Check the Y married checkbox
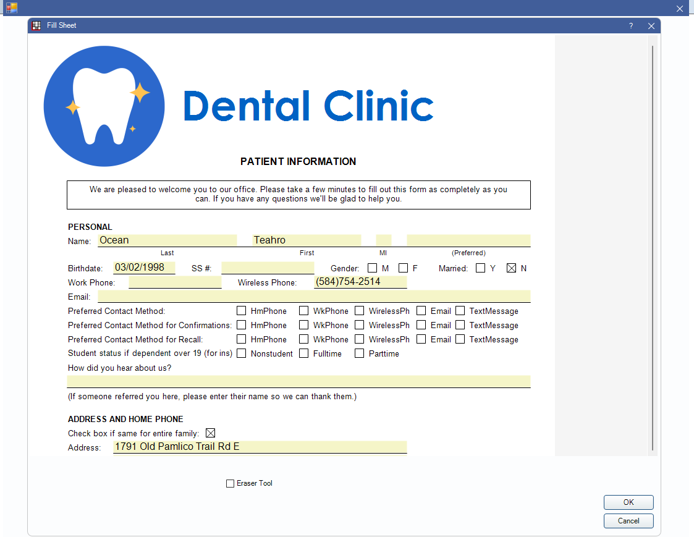 pos(480,268)
